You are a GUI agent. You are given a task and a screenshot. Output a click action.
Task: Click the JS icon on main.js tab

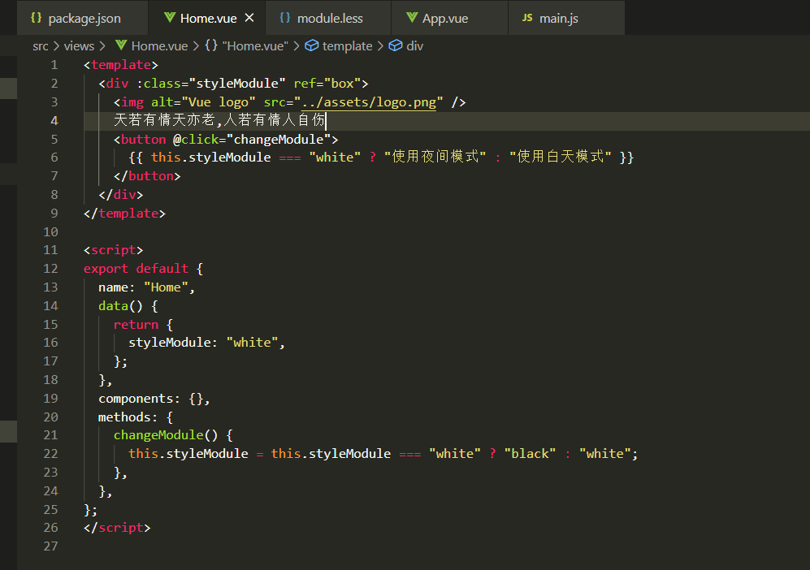pos(527,18)
